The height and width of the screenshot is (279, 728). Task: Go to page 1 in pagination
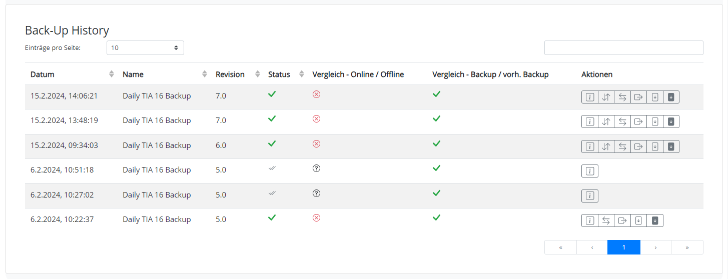[x=623, y=247]
